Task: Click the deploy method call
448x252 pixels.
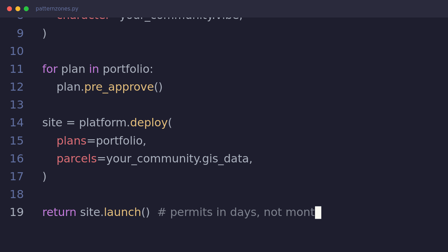Action: point(149,123)
